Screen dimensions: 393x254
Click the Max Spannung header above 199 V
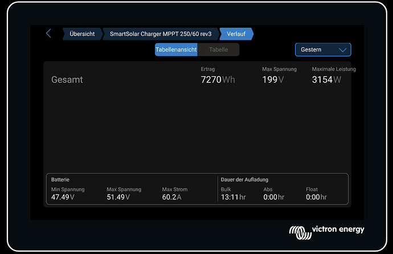coord(280,69)
